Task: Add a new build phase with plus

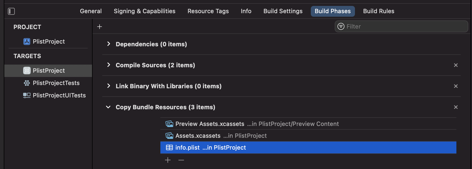Action: 100,27
